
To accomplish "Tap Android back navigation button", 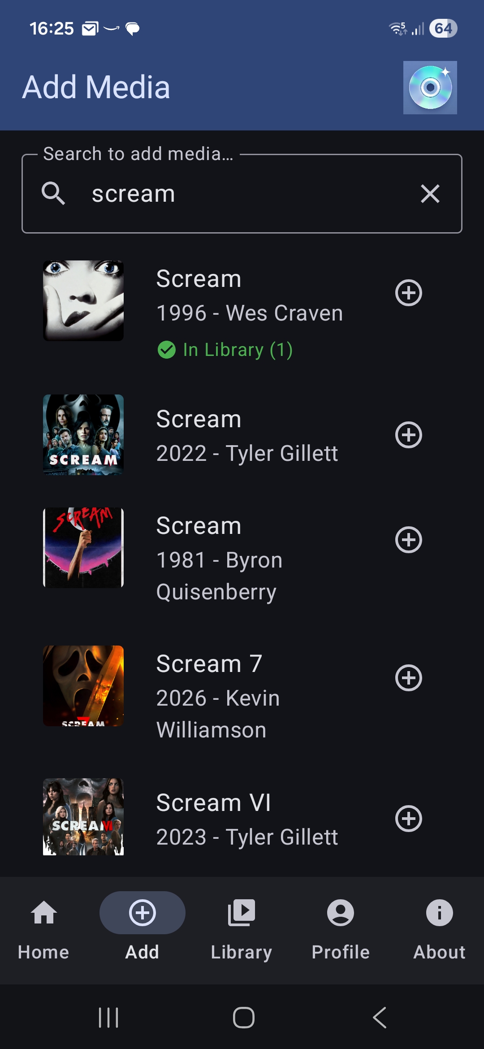I will tap(379, 1017).
